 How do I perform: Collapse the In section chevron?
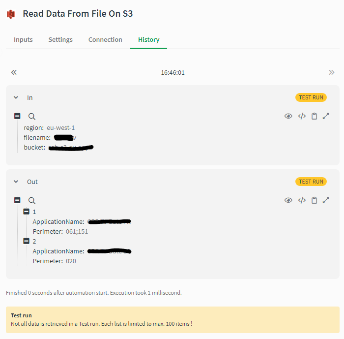pos(16,97)
